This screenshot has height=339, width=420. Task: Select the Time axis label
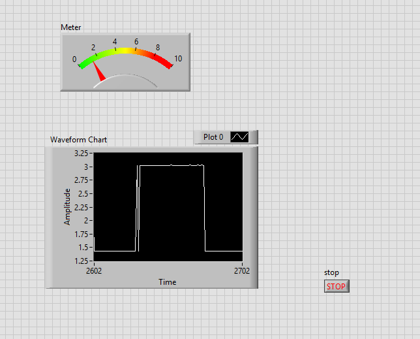coord(168,282)
